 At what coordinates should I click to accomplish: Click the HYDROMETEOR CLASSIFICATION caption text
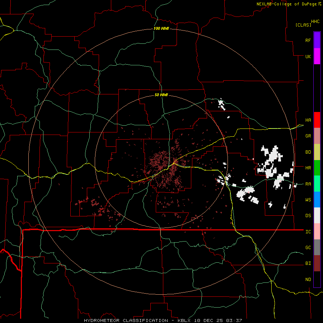coord(126,320)
